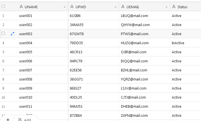Open the UEMAIL column dropdown arrow
Screen dimensions: 201x121
166,7
